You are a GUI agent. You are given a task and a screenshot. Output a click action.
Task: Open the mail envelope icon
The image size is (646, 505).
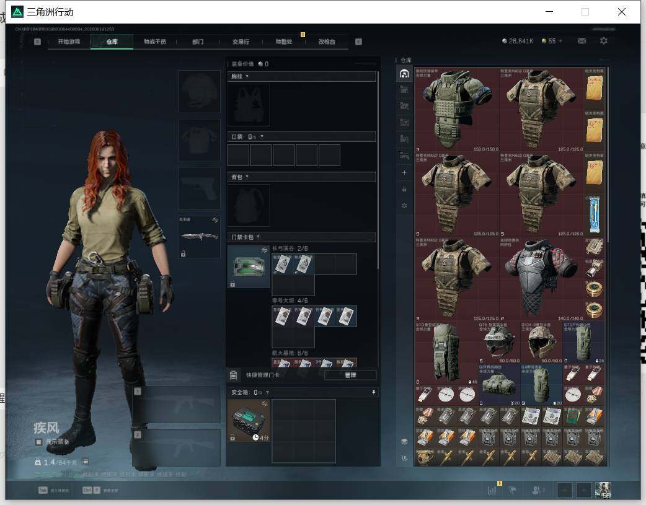[x=582, y=41]
